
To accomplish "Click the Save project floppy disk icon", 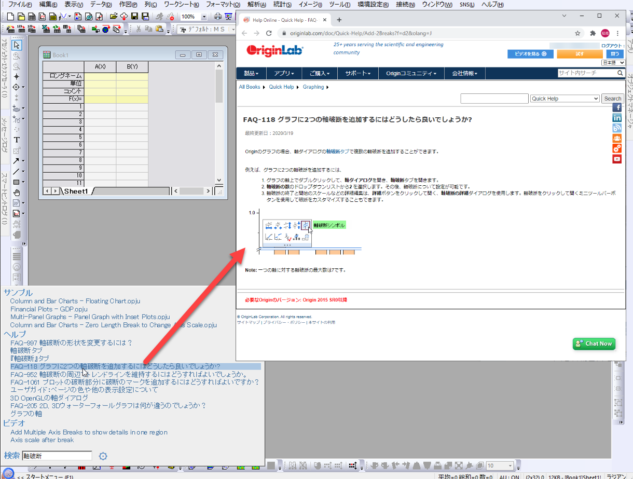I will click(x=134, y=17).
